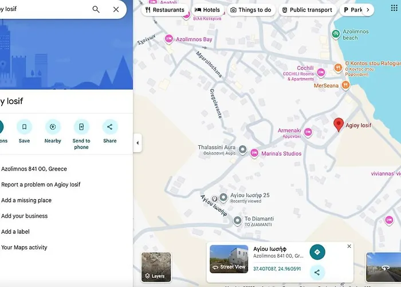Click Add a missing place
The image size is (401, 287).
(x=26, y=200)
